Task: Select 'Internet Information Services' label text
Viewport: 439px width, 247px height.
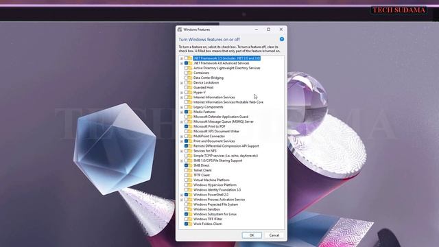Action: pyautogui.click(x=214, y=97)
